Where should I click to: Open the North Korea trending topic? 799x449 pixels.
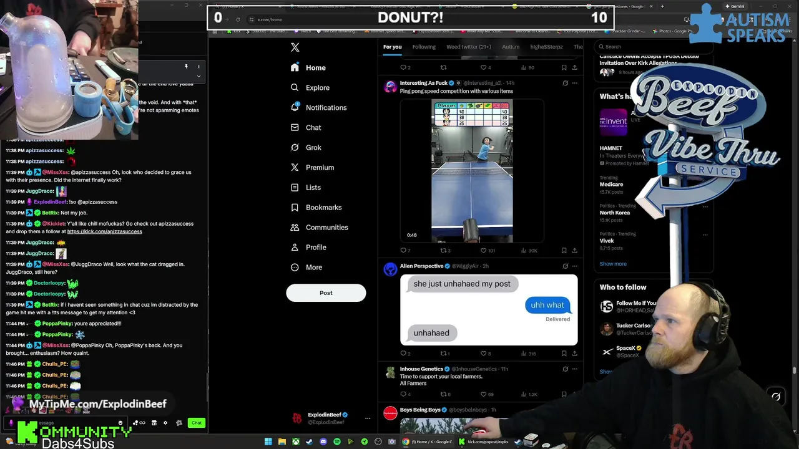[615, 213]
